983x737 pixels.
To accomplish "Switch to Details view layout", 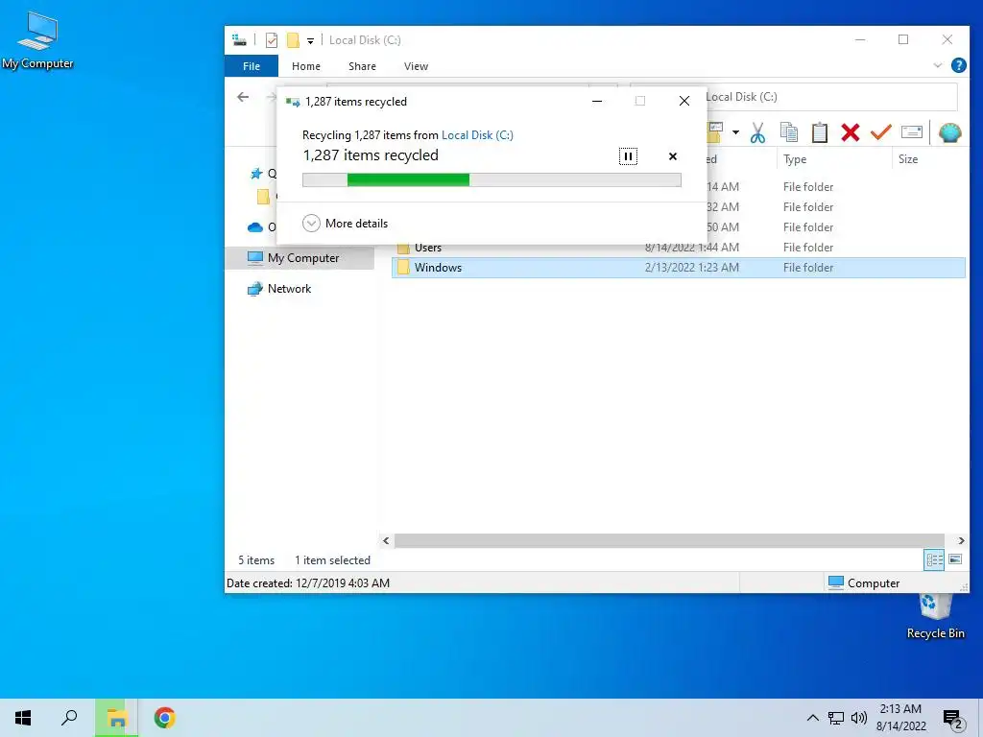I will click(x=934, y=559).
